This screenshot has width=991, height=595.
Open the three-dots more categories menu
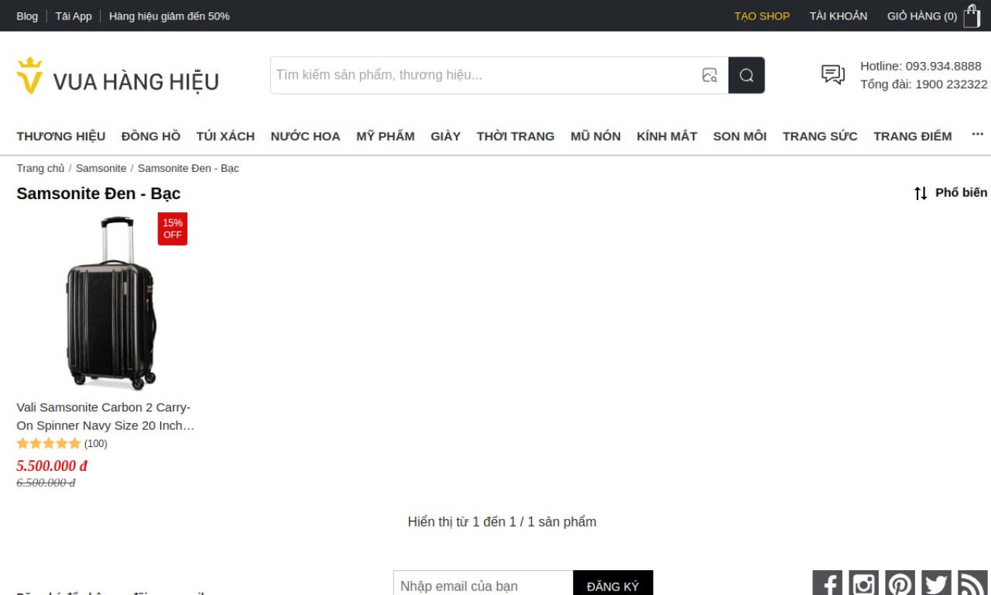pos(978,135)
